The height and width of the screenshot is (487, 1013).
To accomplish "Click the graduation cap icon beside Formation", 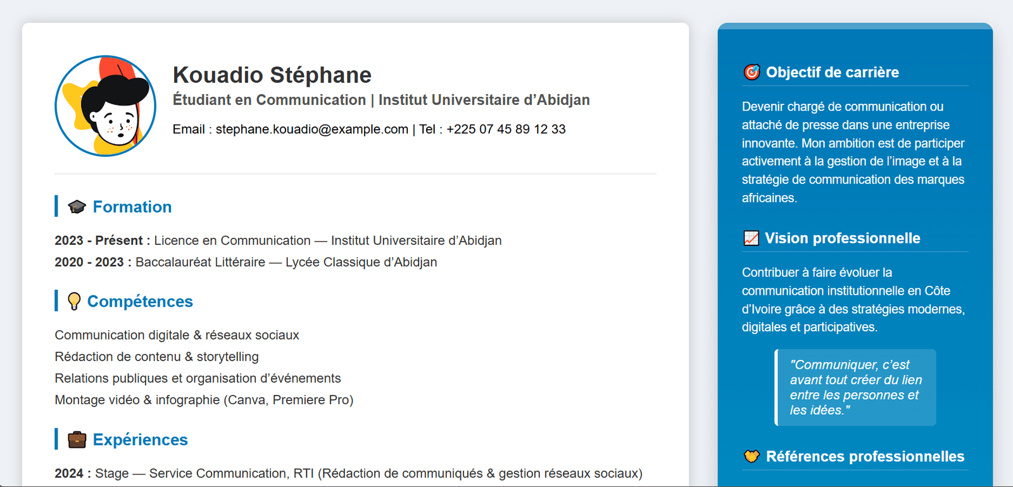I will pyautogui.click(x=77, y=207).
